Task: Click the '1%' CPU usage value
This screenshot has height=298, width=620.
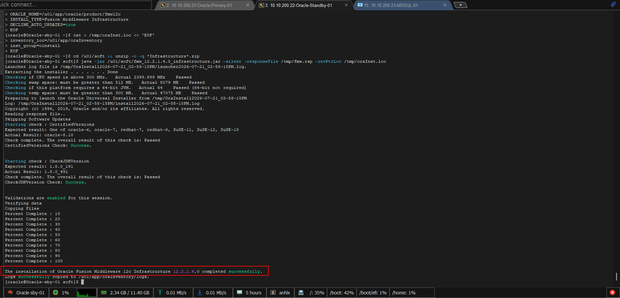Action: click(x=65, y=293)
